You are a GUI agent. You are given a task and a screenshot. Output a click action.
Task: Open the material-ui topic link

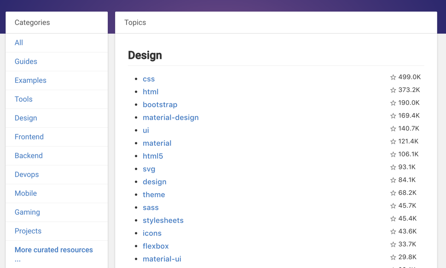click(x=162, y=259)
